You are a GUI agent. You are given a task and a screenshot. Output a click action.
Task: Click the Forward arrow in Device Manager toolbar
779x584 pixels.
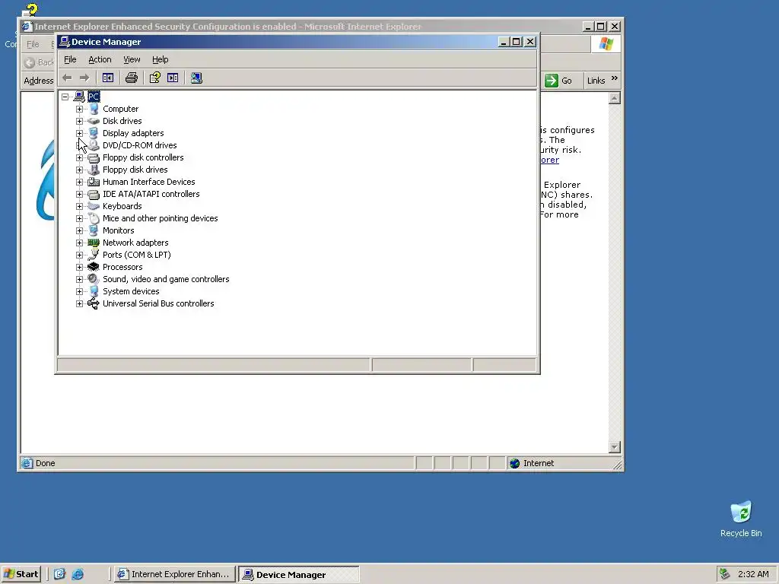pos(84,78)
